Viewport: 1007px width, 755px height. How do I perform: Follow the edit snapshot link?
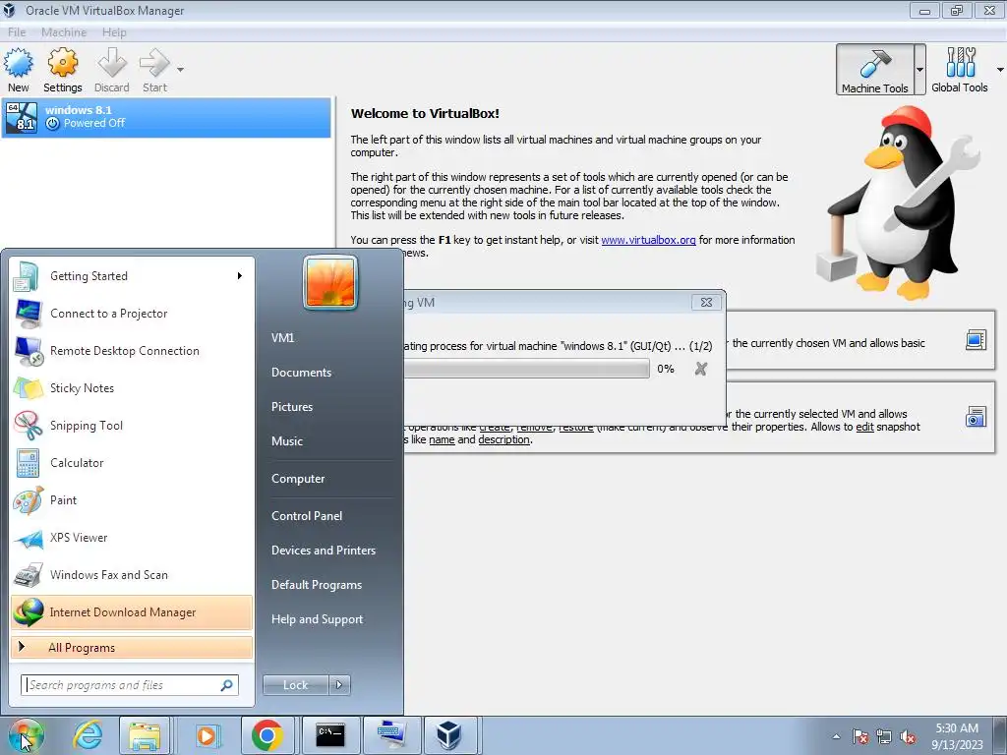tap(864, 427)
